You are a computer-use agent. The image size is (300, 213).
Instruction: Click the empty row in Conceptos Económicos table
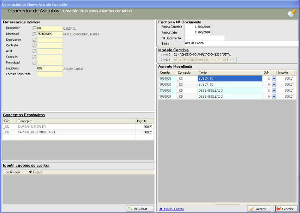pyautogui.click(x=78, y=137)
